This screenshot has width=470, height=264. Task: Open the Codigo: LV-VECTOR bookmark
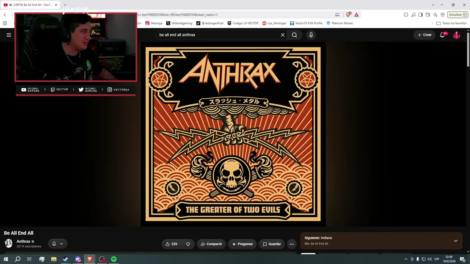pos(243,23)
